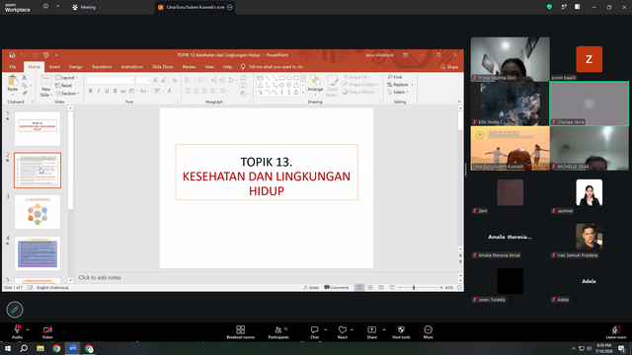Click to add notes field
The height and width of the screenshot is (355, 632).
266,278
